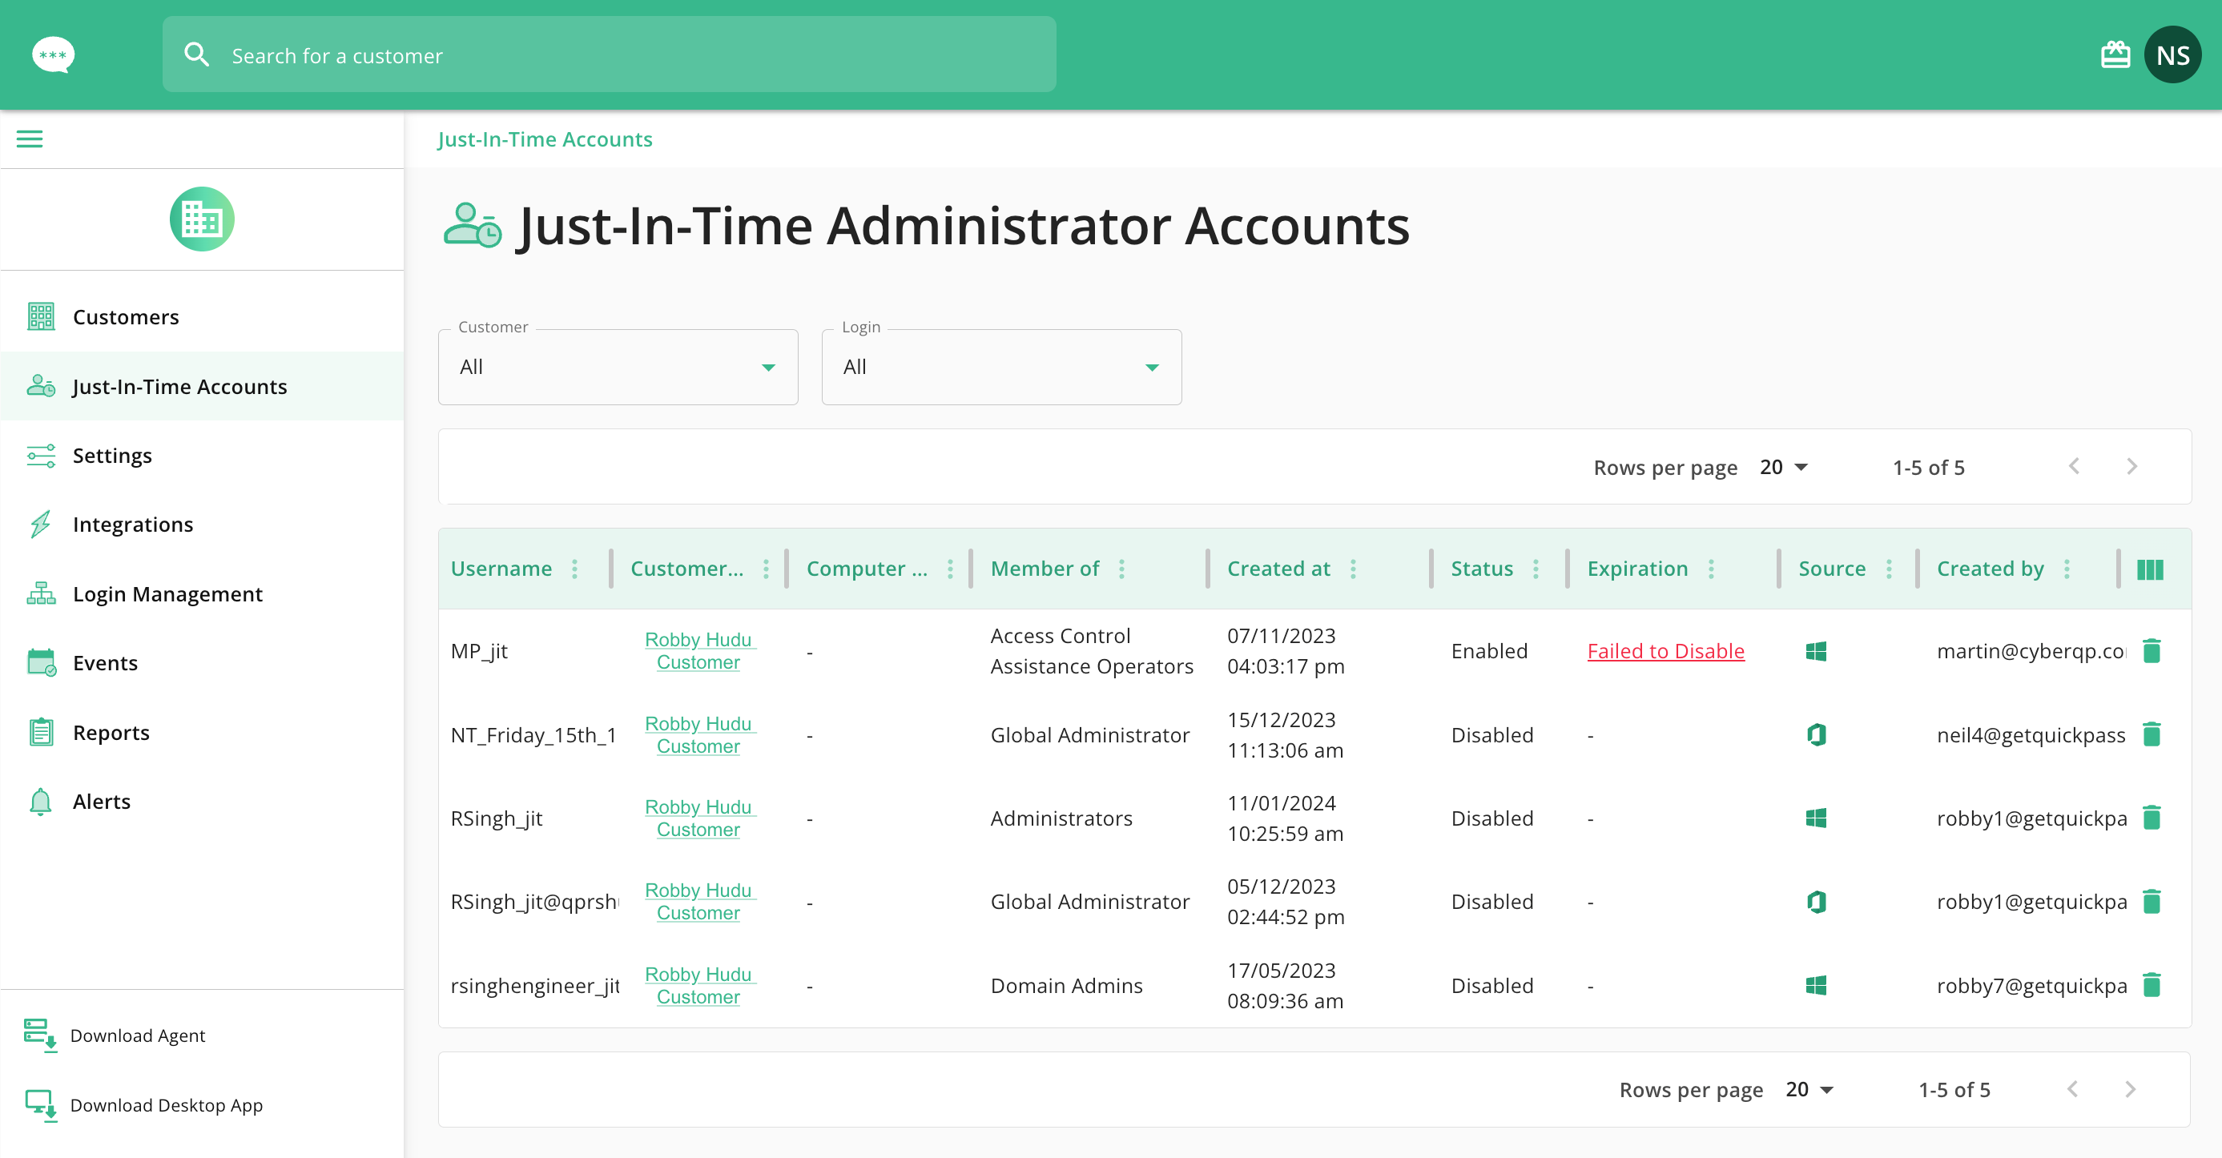Delete the NT_Friday_15th_1 account
The height and width of the screenshot is (1158, 2222).
tap(2152, 734)
